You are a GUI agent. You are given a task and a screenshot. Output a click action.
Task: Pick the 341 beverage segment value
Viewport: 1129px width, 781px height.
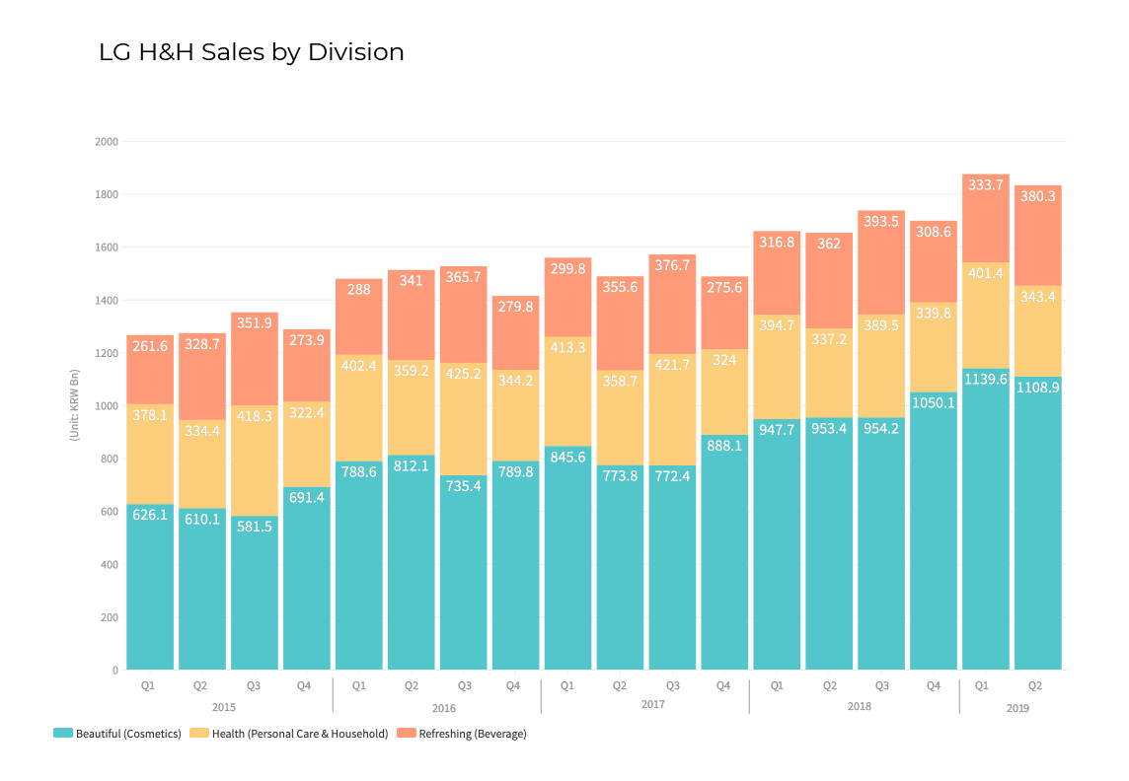pos(412,281)
